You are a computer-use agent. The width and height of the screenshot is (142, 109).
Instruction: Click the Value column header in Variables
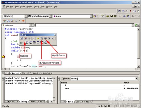(131, 83)
